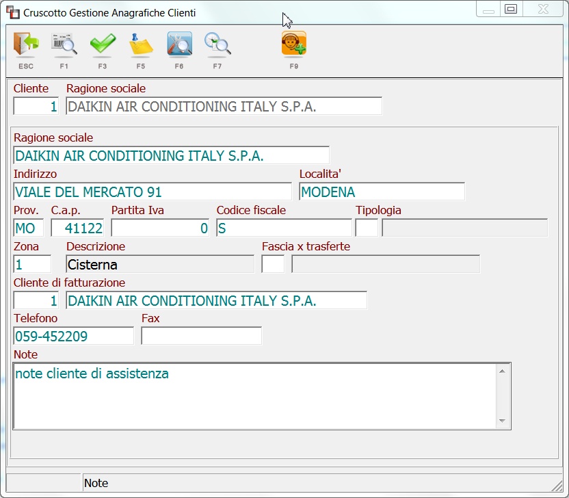Screen dimensions: 569x498
Task: Click the Partita Iva field
Action: [160, 228]
